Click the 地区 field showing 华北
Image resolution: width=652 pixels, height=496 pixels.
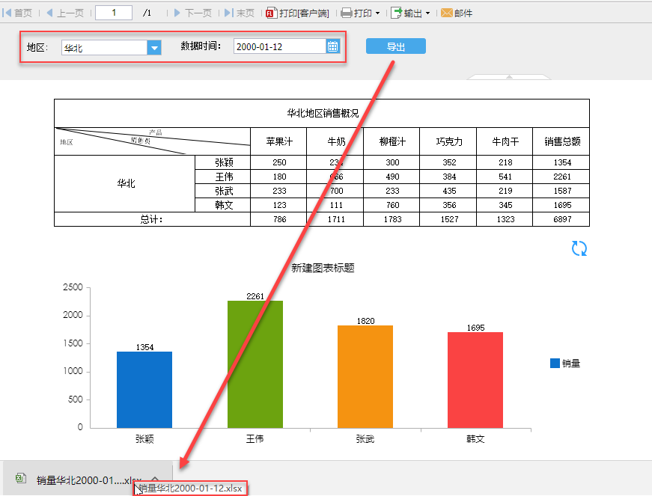(x=104, y=48)
